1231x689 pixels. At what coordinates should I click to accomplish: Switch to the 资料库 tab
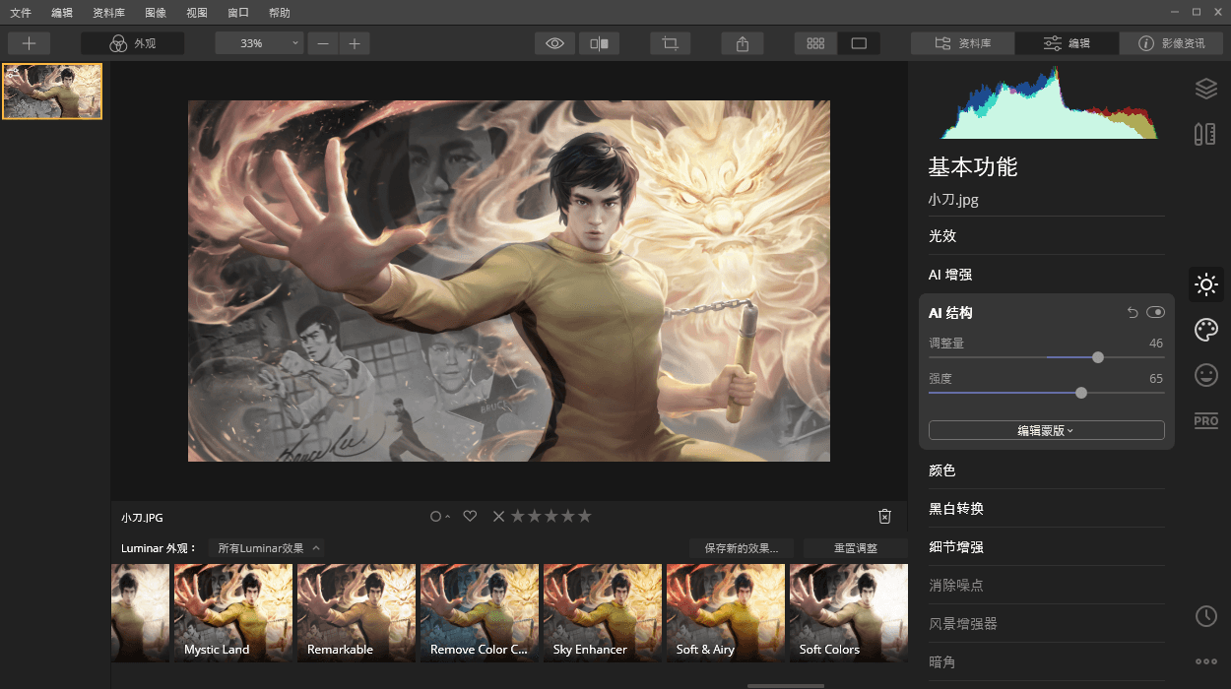coord(962,43)
